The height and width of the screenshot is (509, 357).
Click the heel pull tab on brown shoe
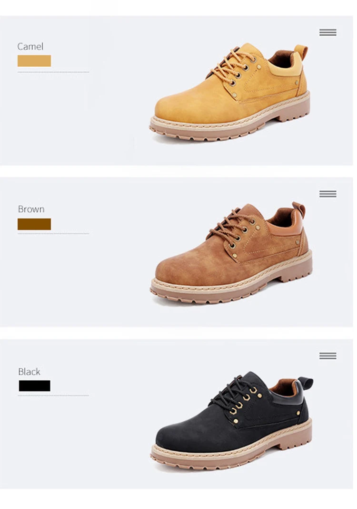click(x=298, y=210)
